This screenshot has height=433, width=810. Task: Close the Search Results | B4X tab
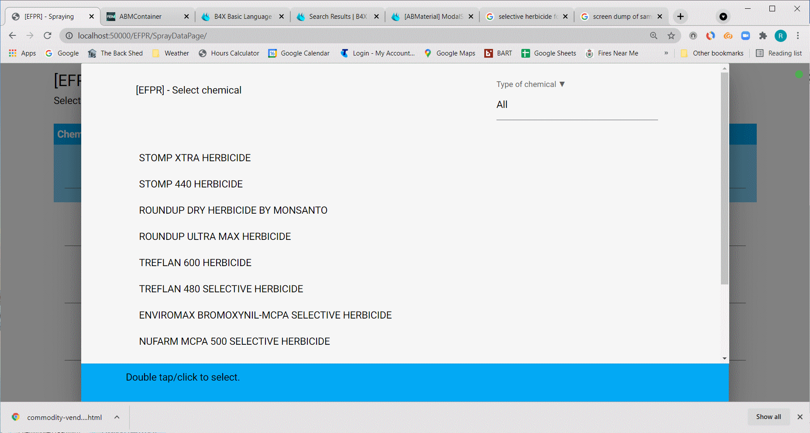(x=376, y=17)
